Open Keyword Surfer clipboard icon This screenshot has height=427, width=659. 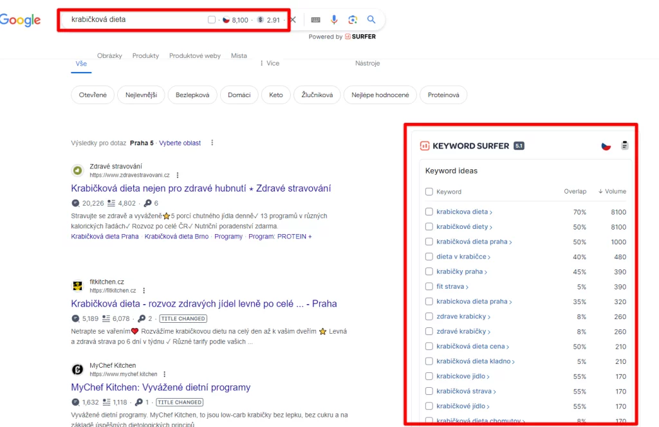(624, 145)
